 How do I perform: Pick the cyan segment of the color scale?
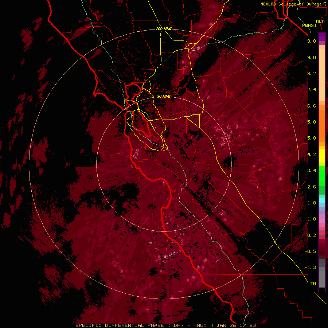(x=322, y=200)
